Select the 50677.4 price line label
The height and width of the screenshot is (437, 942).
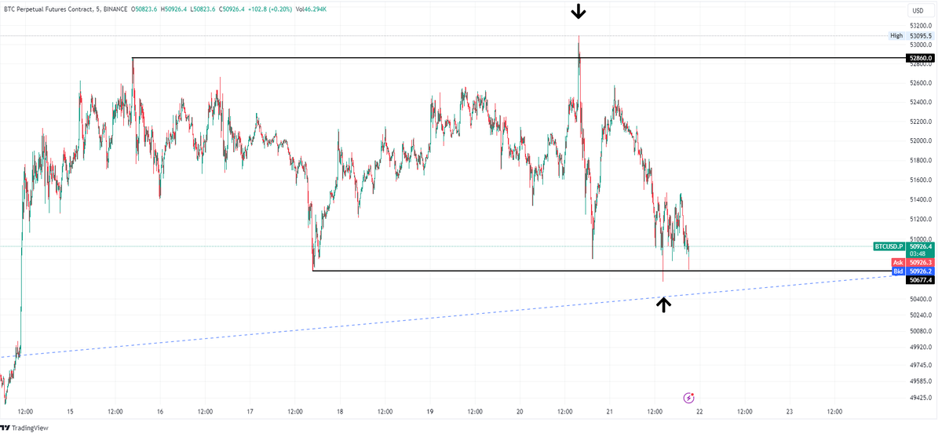pos(921,279)
